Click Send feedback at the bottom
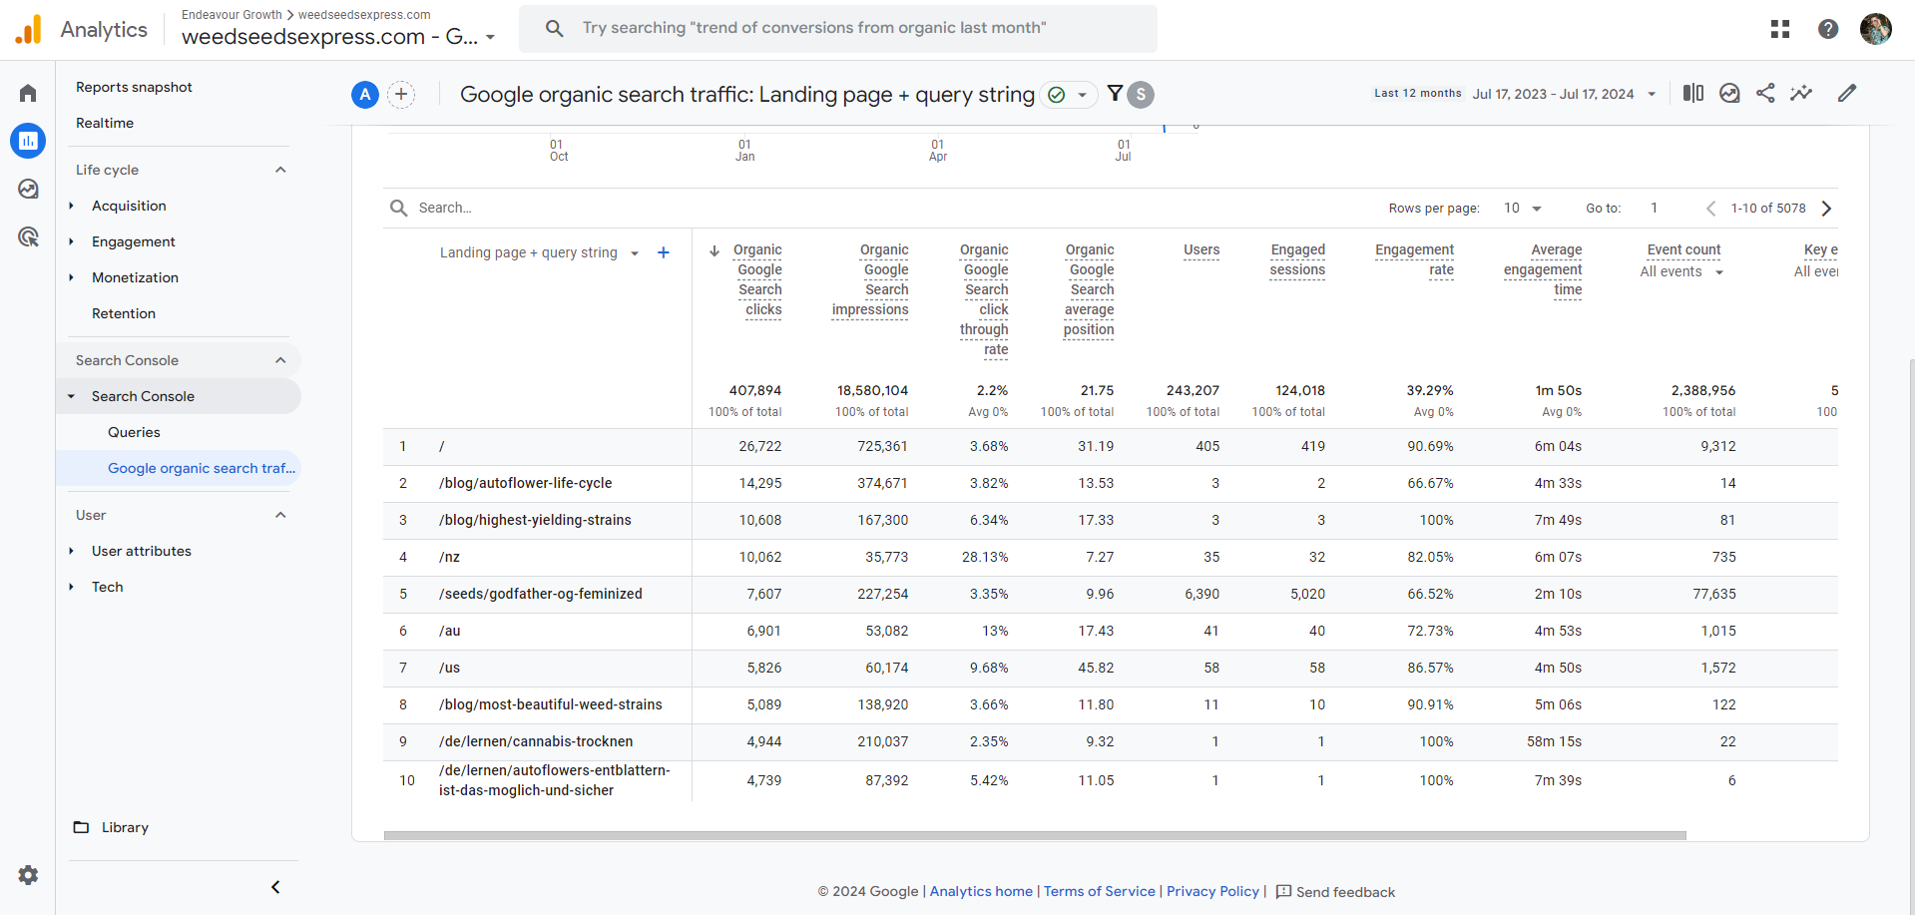 tap(1345, 891)
